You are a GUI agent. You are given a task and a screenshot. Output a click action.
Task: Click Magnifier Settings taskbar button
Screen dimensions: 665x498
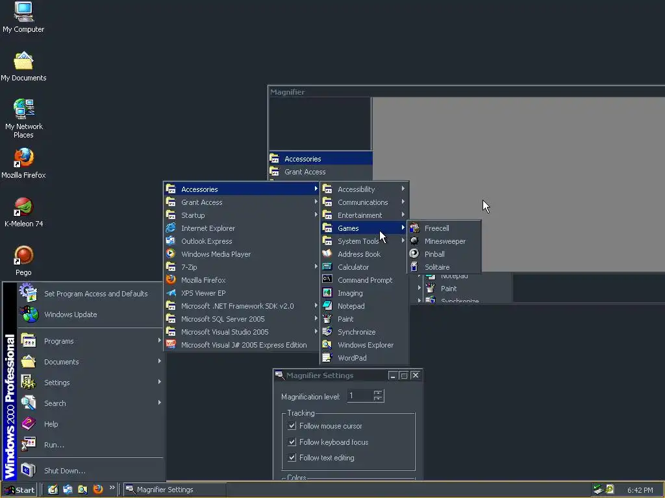click(x=175, y=490)
